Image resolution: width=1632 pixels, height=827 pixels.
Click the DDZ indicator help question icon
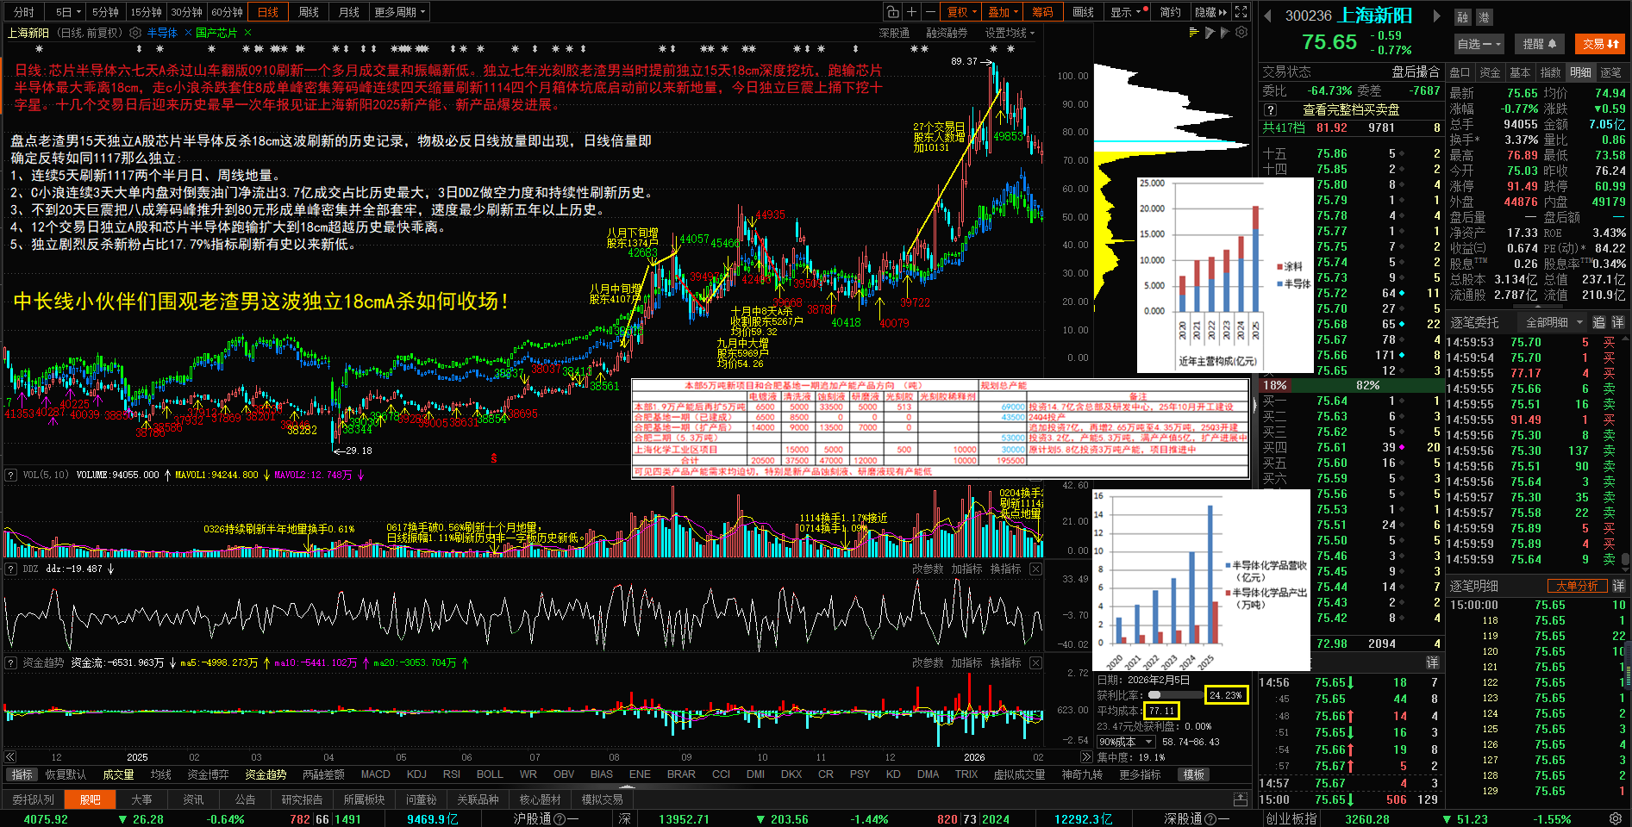(x=11, y=569)
